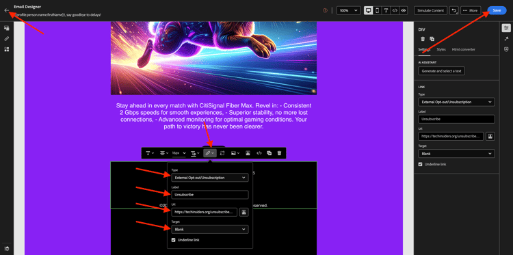This screenshot has height=255, width=513.
Task: Open the Target dropdown in link popup
Action: click(210, 229)
